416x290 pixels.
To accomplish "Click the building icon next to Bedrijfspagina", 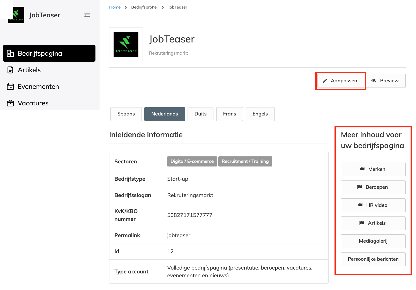I will [x=10, y=53].
